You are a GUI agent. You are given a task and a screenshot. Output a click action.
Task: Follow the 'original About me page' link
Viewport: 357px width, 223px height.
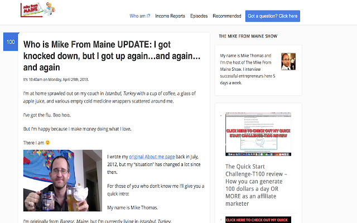pyautogui.click(x=152, y=157)
